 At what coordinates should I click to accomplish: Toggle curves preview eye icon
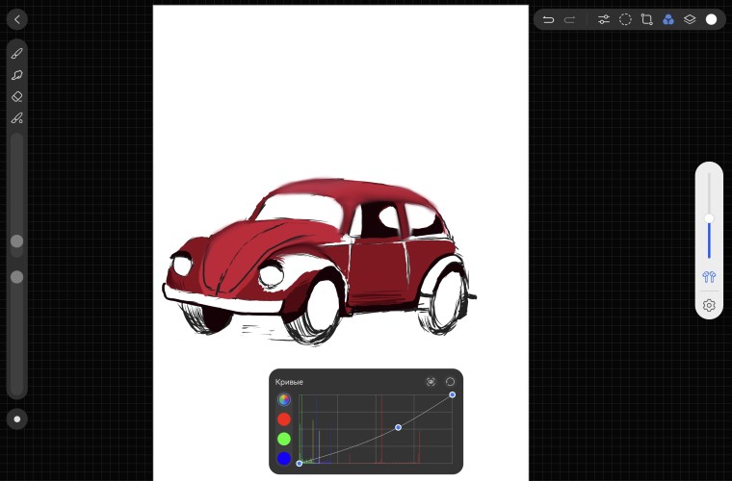pyautogui.click(x=431, y=382)
